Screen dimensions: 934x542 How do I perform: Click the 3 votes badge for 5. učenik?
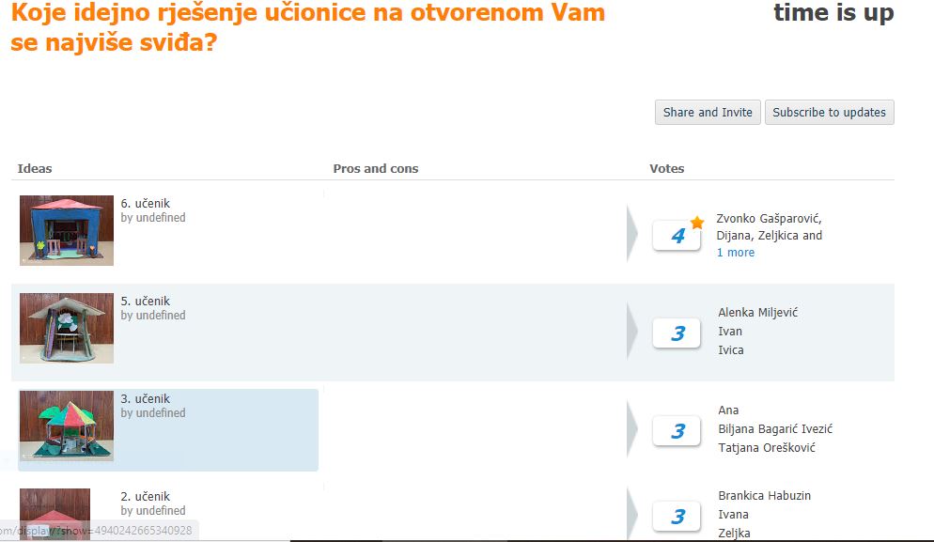click(x=677, y=333)
